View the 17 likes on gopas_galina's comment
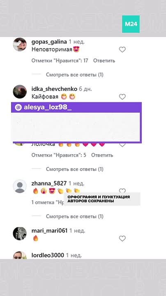The image size is (166, 296). [60, 60]
